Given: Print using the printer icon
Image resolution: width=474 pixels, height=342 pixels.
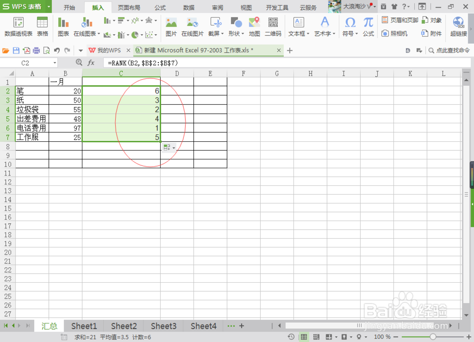Looking at the screenshot, I should tap(36, 50).
